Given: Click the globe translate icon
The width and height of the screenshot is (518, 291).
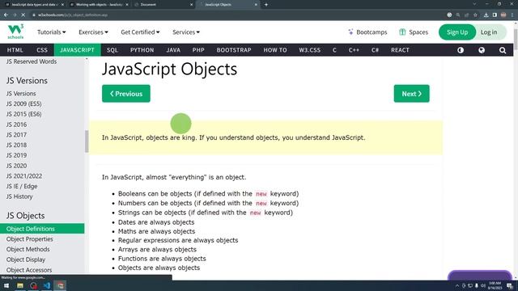Looking at the screenshot, I should coord(482,50).
